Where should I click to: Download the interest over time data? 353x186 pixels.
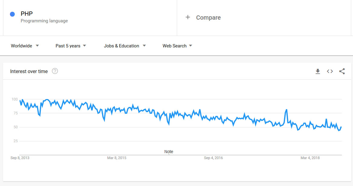click(318, 72)
